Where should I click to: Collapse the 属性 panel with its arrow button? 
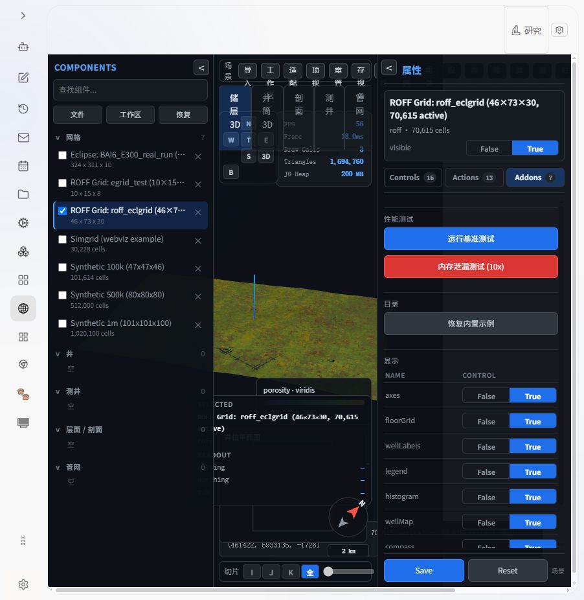tap(389, 68)
